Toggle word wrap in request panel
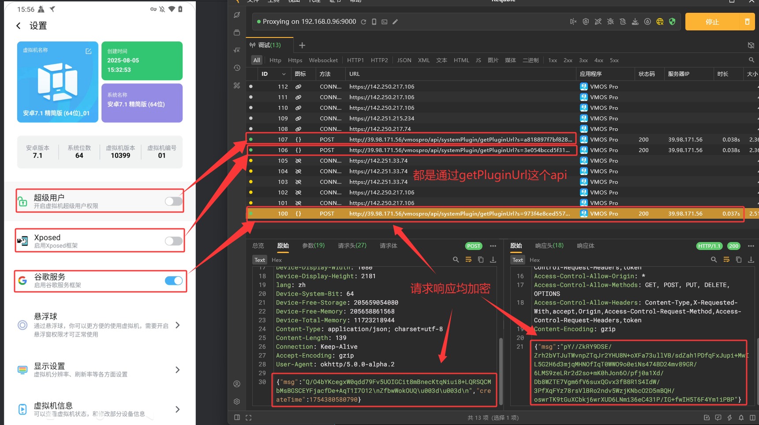 click(468, 260)
